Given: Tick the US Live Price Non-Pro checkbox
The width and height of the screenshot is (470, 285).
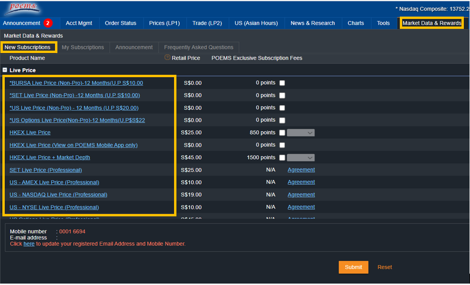Looking at the screenshot, I should (x=282, y=107).
